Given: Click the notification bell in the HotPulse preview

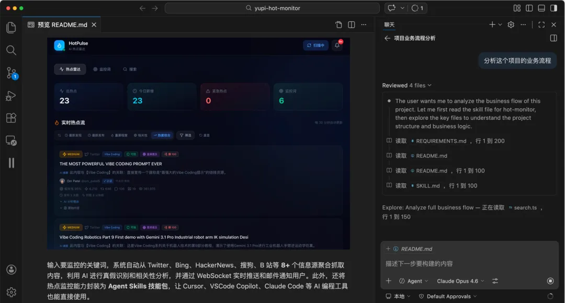Looking at the screenshot, I should (336, 45).
